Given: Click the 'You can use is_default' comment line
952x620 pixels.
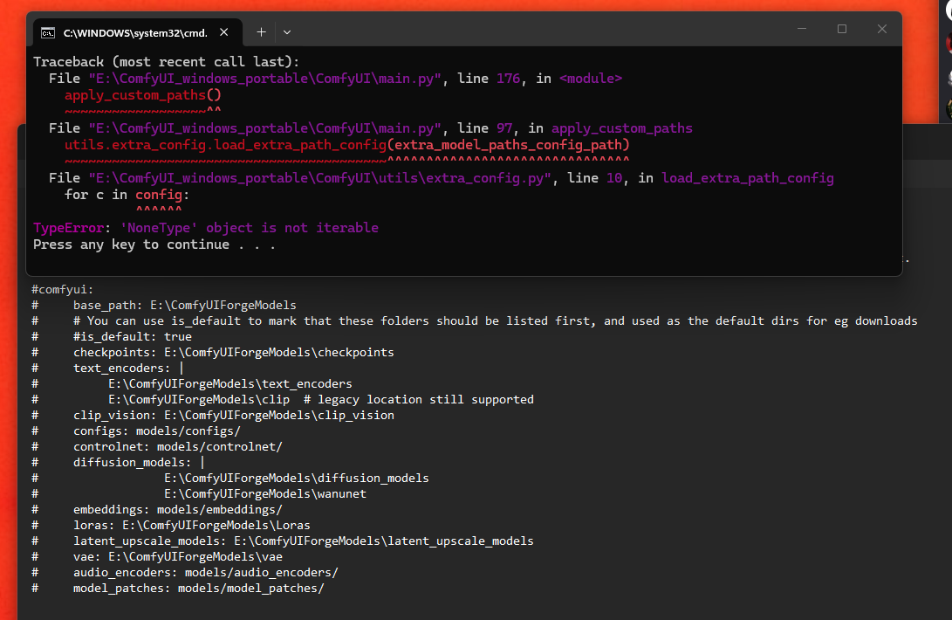Looking at the screenshot, I should (496, 321).
